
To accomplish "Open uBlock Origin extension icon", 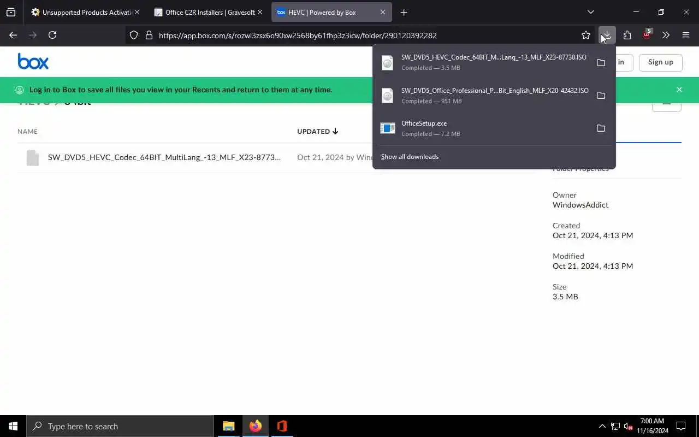I will [x=647, y=35].
